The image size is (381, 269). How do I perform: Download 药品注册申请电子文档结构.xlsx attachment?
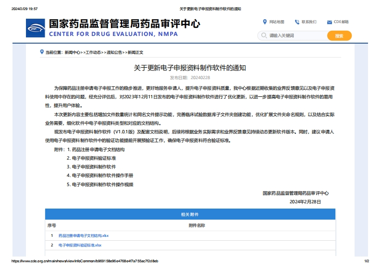[84, 235]
